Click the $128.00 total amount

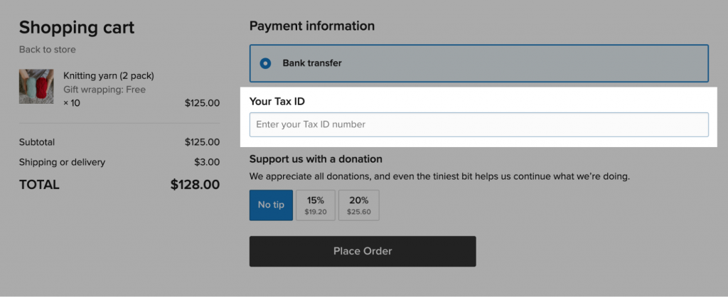coord(195,185)
